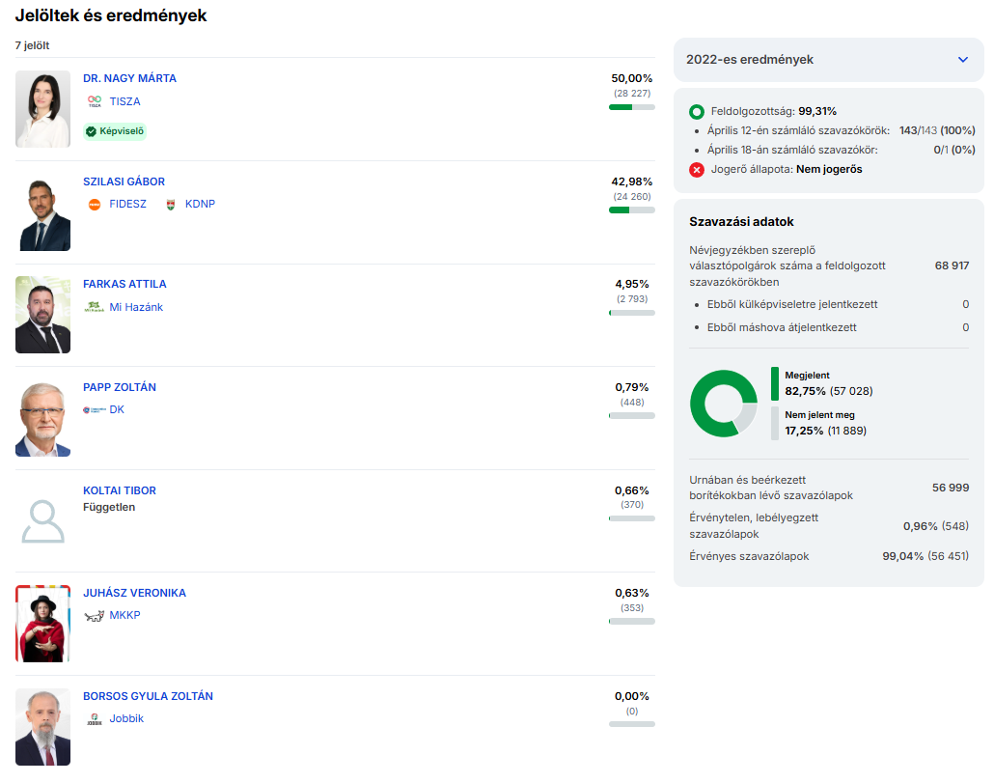Click the DK party logo icon
The image size is (994, 783).
94,410
